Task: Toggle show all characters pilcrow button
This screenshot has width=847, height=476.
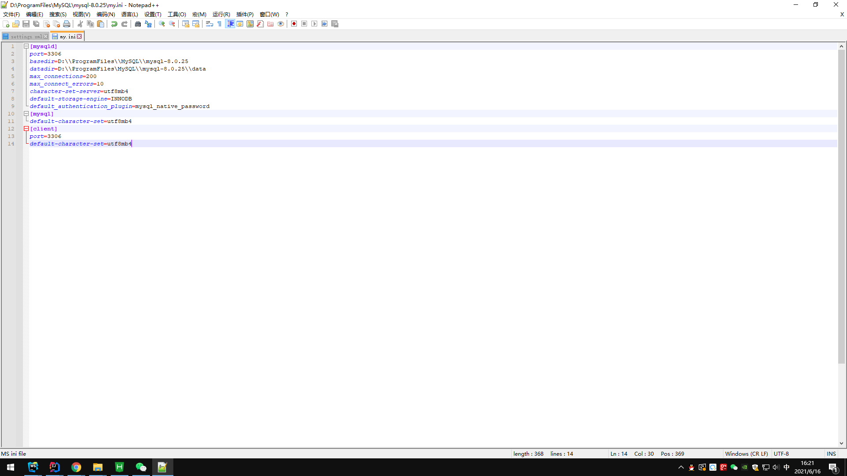Action: tap(220, 24)
